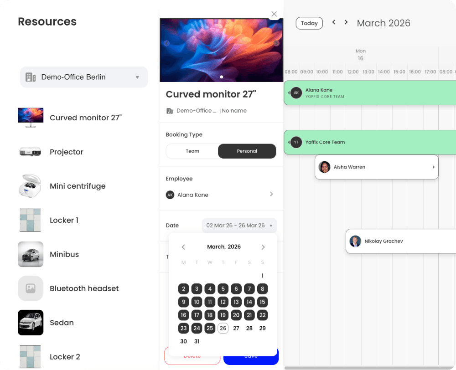Select March 26 in the calendar picker
The width and height of the screenshot is (456, 370).
(223, 328)
